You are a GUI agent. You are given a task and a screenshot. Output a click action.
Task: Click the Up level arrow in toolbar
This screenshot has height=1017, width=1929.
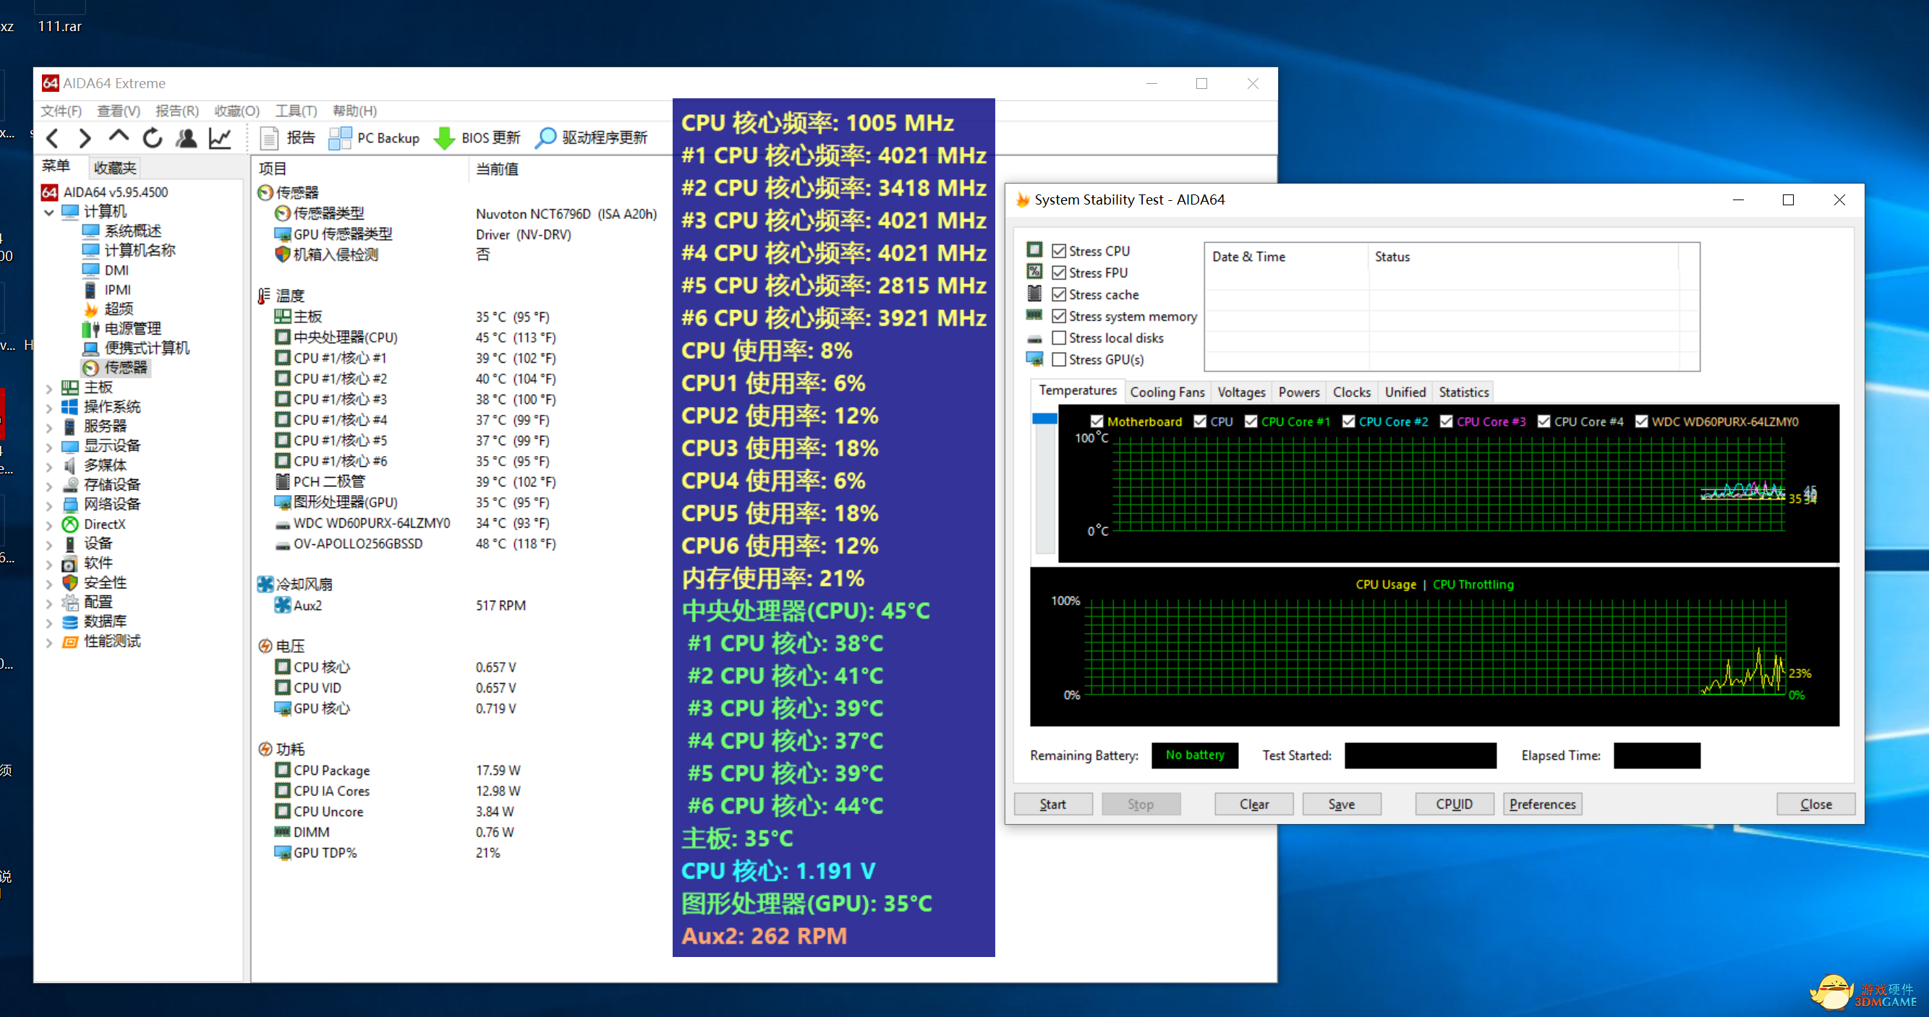tap(119, 136)
